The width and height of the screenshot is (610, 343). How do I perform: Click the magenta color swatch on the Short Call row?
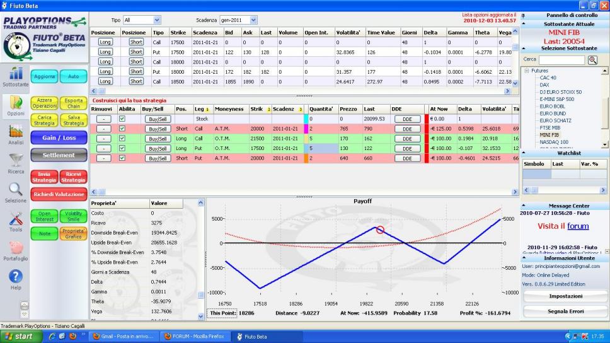[306, 129]
